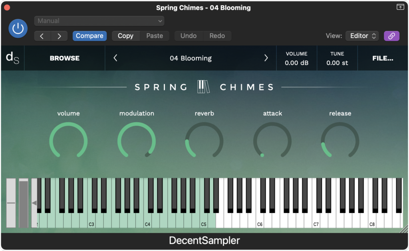Image resolution: width=409 pixels, height=251 pixels.
Task: Toggle the purple link button
Action: pos(391,36)
